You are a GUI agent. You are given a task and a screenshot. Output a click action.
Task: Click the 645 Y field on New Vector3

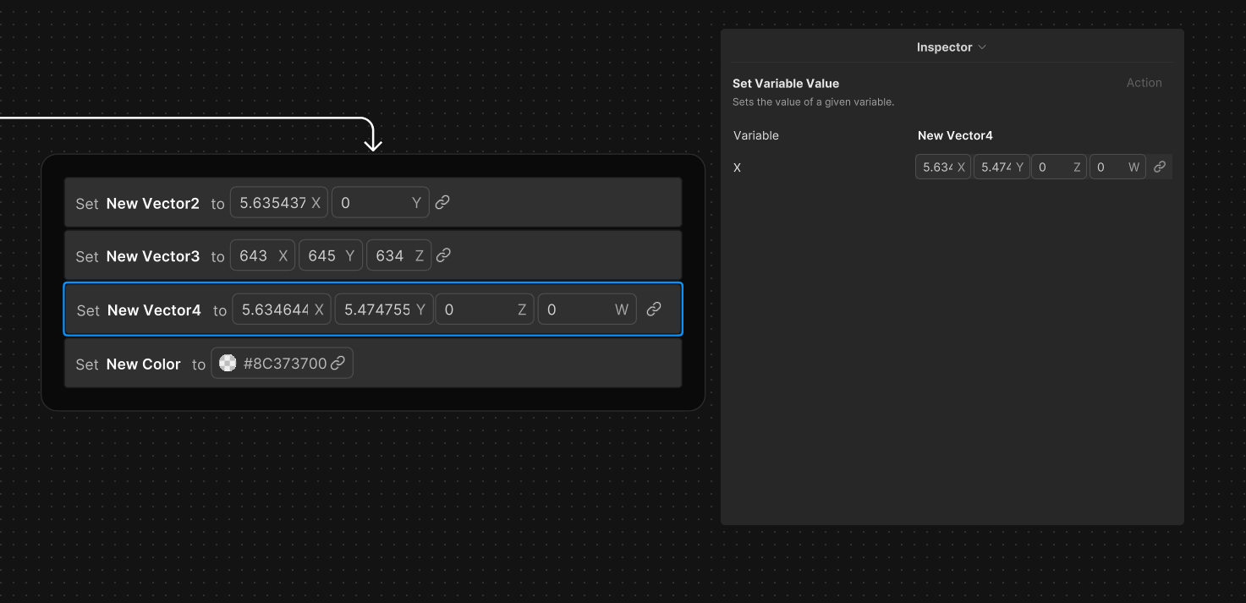pyautogui.click(x=331, y=255)
